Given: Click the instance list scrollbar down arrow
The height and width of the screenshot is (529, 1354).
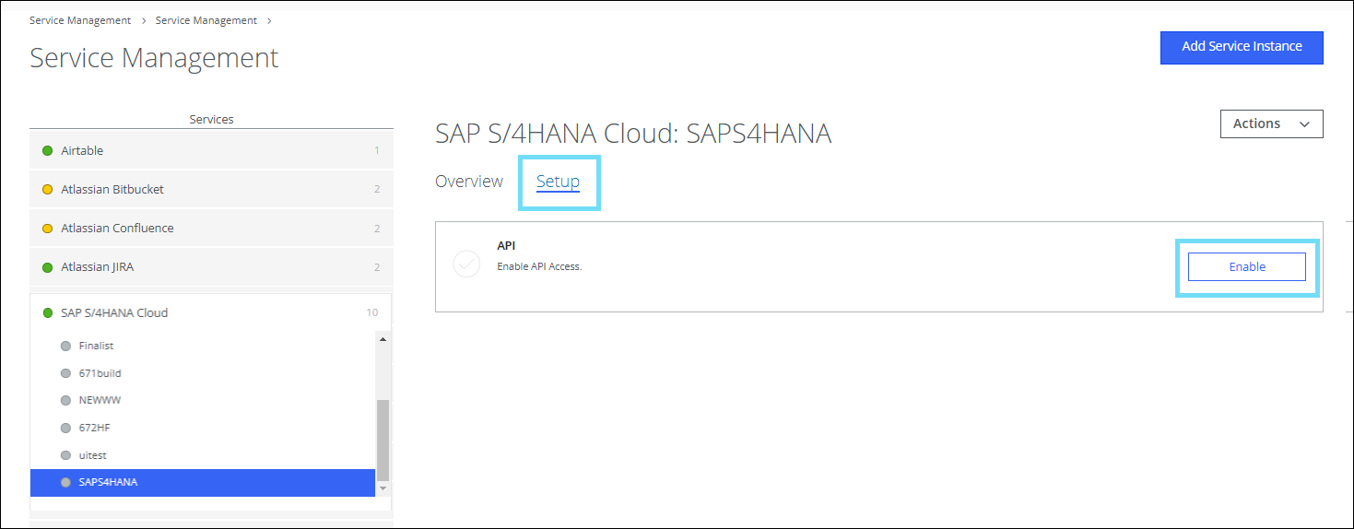Looking at the screenshot, I should [383, 488].
